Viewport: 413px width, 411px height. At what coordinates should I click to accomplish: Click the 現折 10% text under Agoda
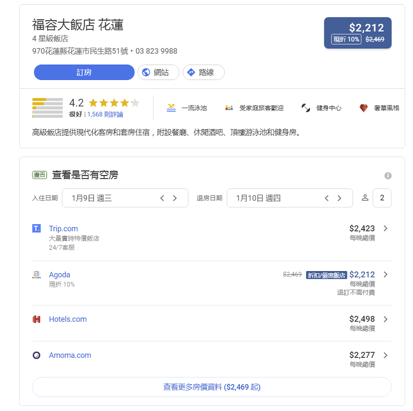(61, 284)
